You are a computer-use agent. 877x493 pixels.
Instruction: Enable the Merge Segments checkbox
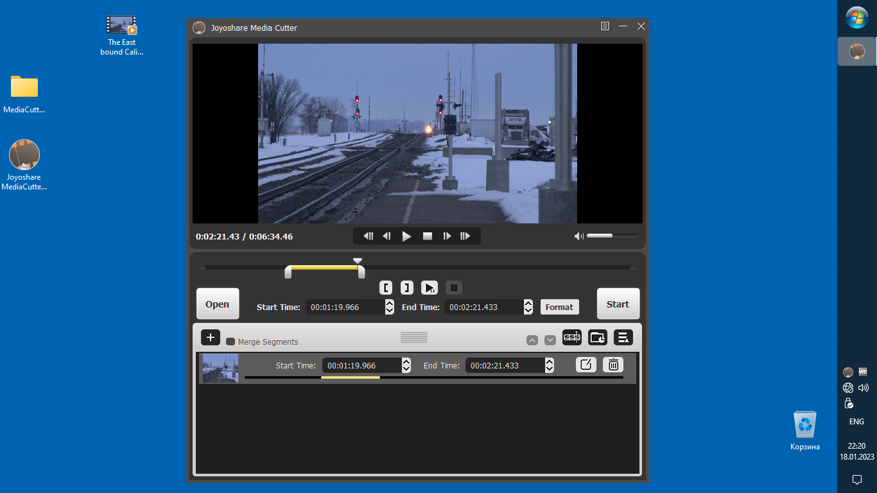click(x=230, y=342)
